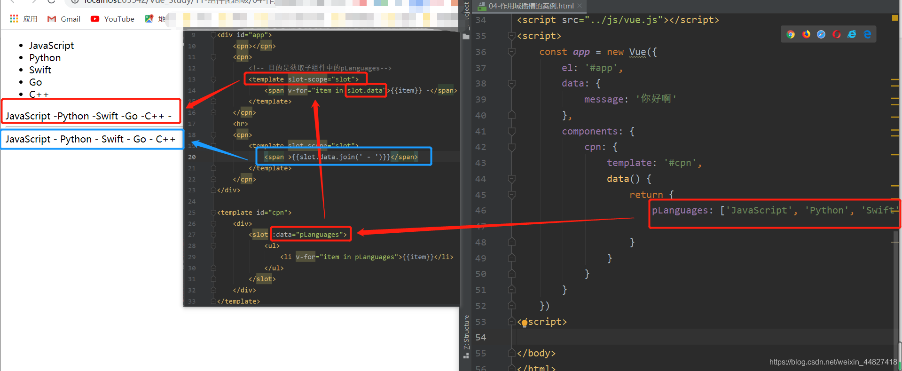This screenshot has width=902, height=371.
Task: Click the '你好啊' message string on line 39
Action: (x=656, y=99)
